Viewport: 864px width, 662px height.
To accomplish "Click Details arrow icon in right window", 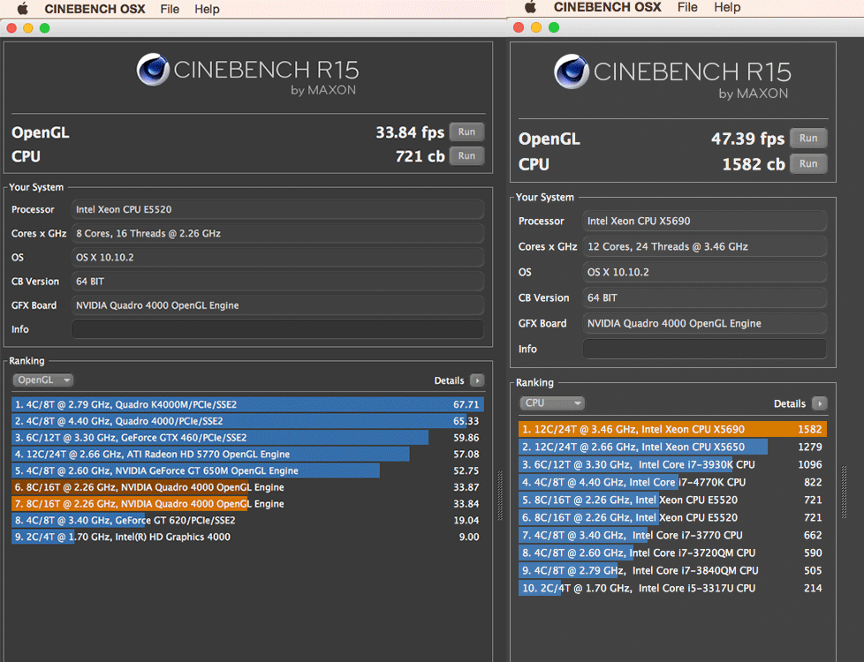I will [x=819, y=403].
